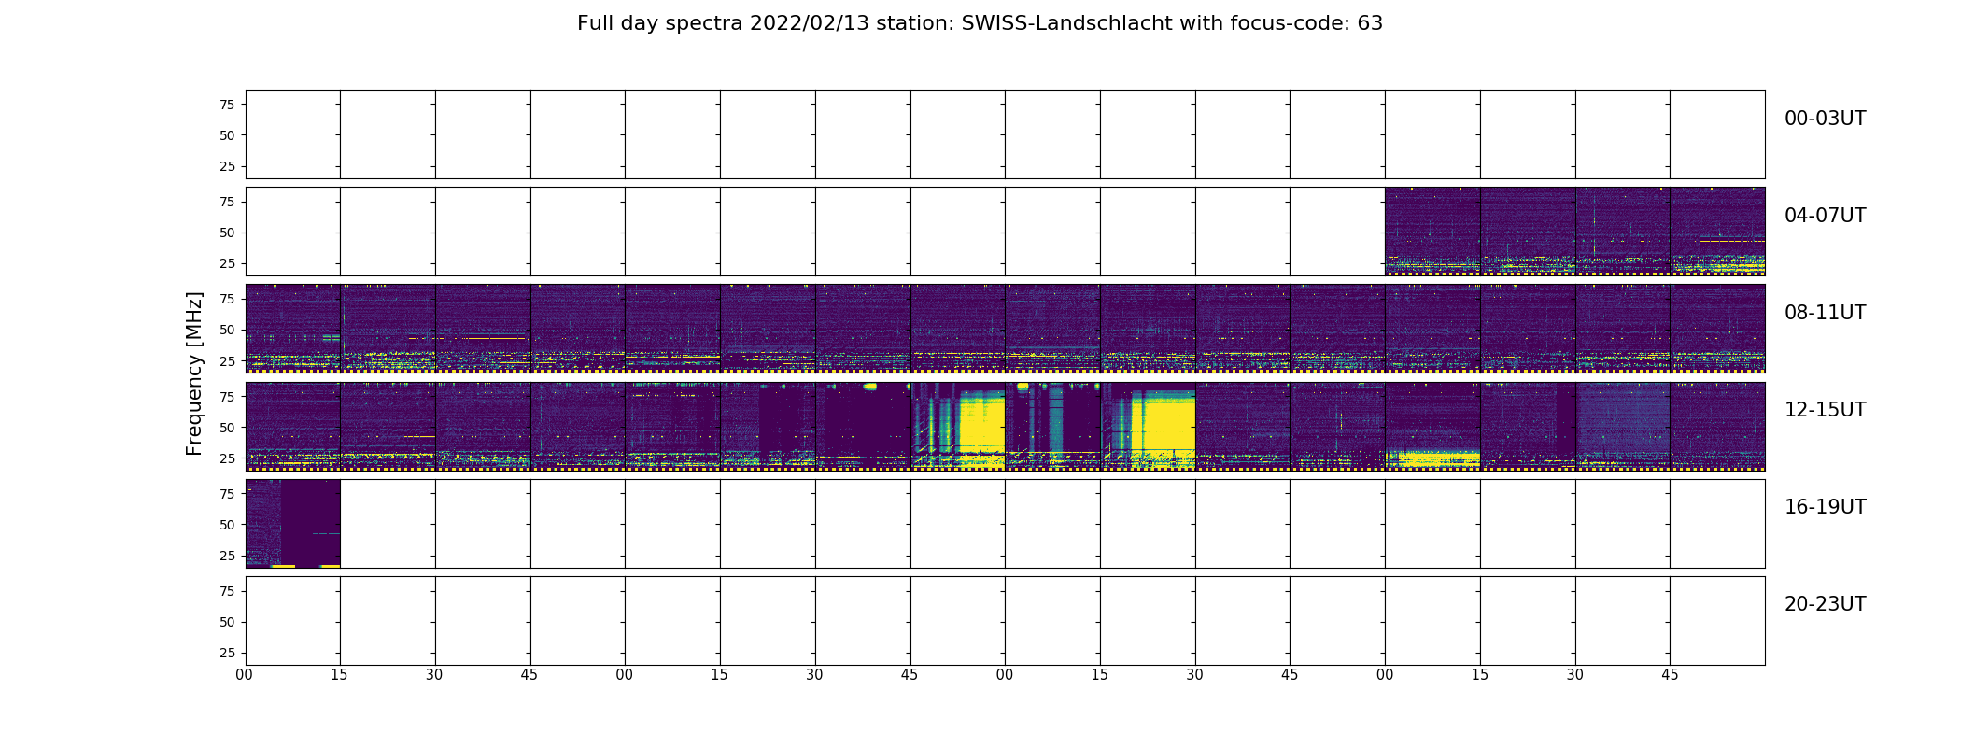Click the 25 tick of the 20-23UT row

227,653
